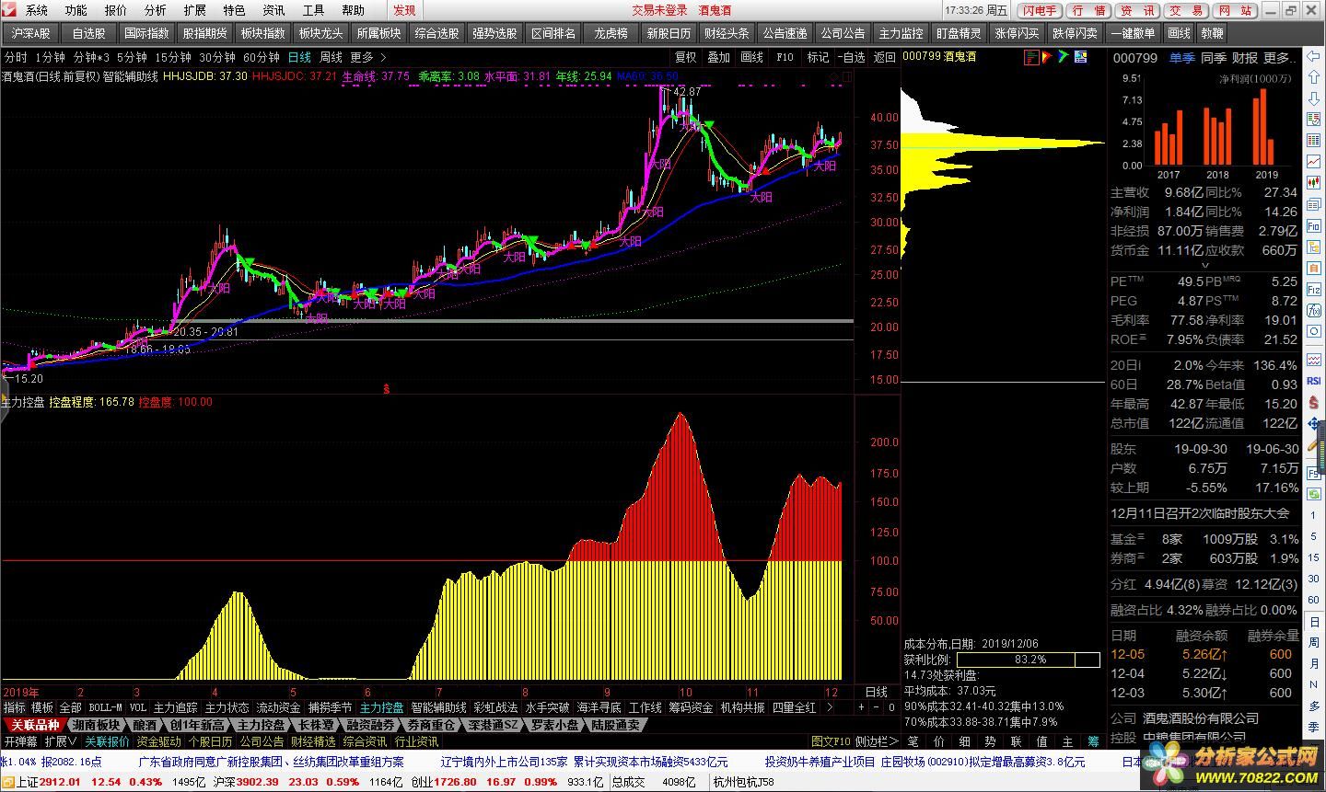Click the F10 icon in right sidebar
The height and width of the screenshot is (792, 1326).
click(1314, 224)
